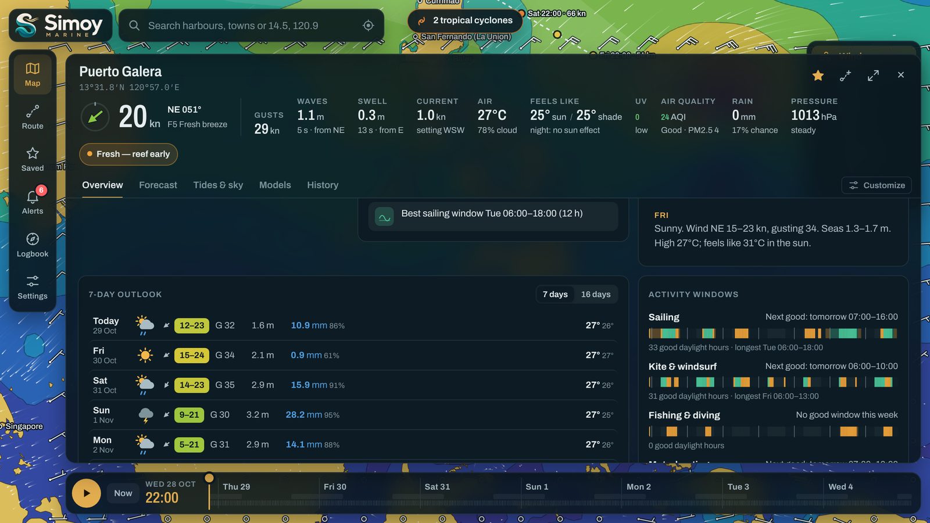Click Today's rain-sun weather icon
930x523 pixels.
tap(144, 325)
